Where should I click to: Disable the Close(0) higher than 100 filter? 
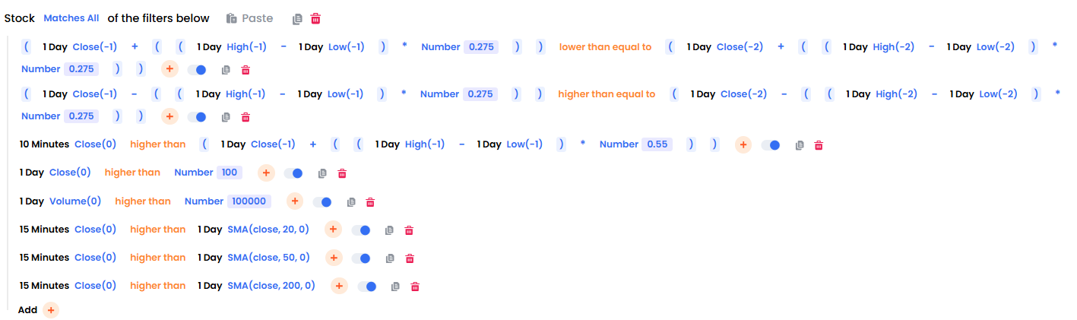293,173
